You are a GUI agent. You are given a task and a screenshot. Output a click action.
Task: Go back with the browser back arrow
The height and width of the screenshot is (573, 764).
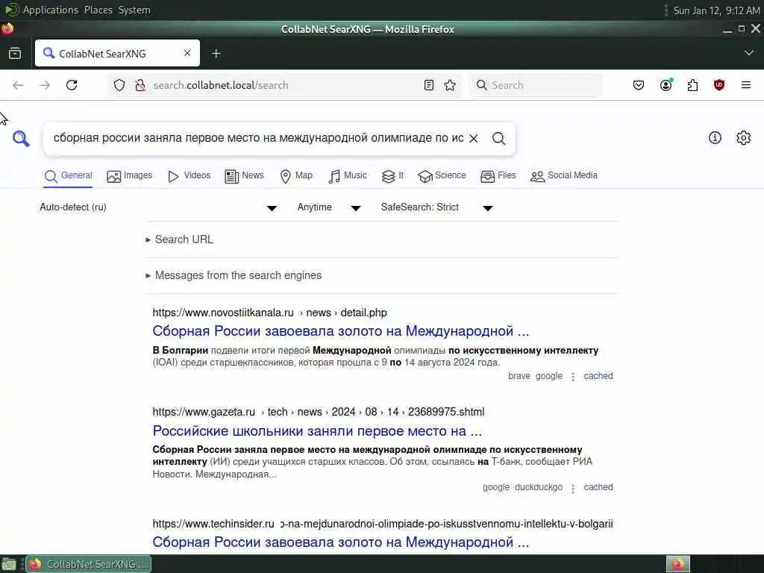coord(18,85)
